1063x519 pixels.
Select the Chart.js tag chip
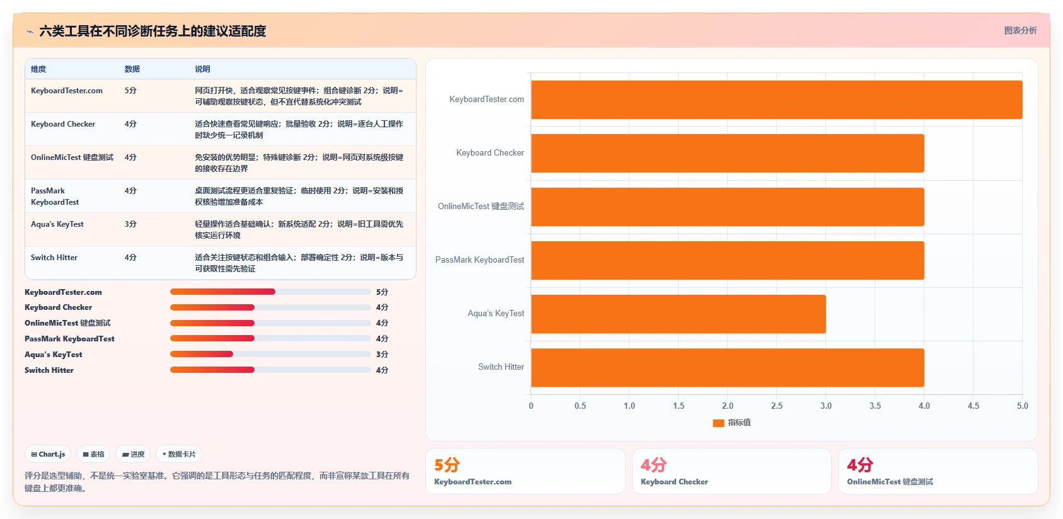coord(48,454)
